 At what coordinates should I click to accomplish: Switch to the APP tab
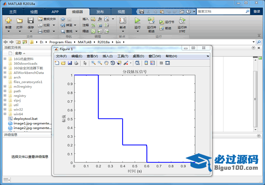click(55, 12)
